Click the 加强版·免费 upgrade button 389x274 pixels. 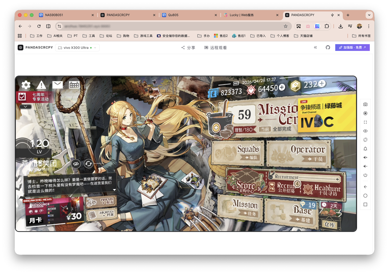pyautogui.click(x=352, y=48)
